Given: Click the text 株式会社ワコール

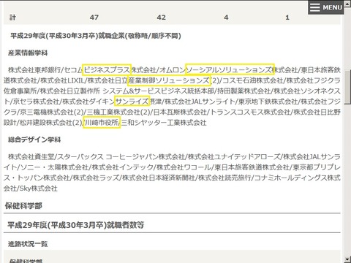Looking at the screenshot, I should pyautogui.click(x=184, y=167).
